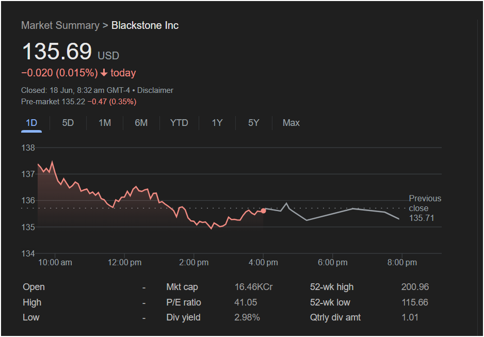This screenshot has height=337, width=484.
Task: Click the 135 price axis label
Action: (x=28, y=227)
